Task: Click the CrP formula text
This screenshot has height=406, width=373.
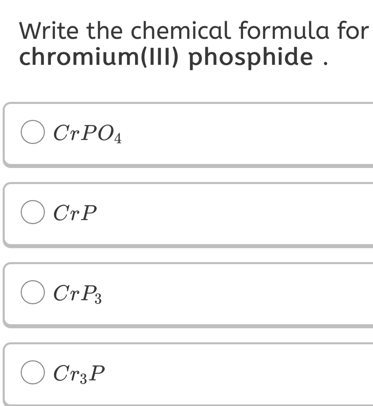Action: pyautogui.click(x=75, y=213)
